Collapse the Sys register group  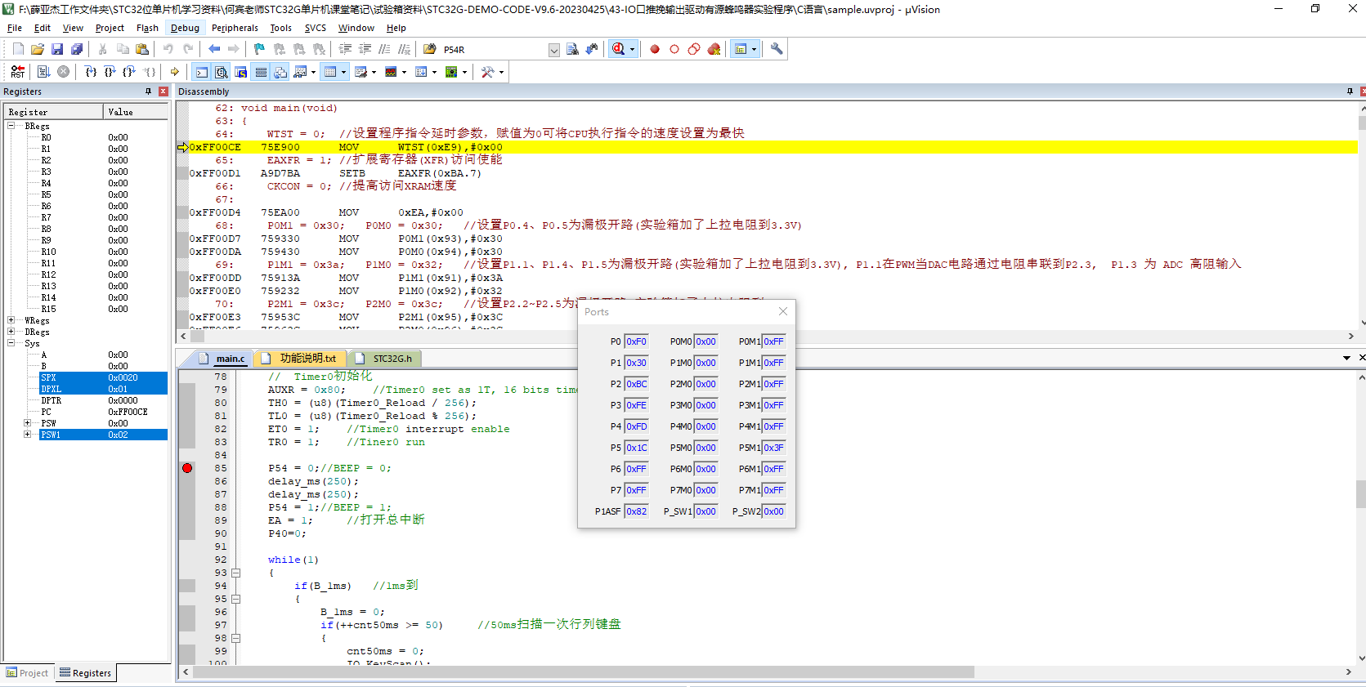pyautogui.click(x=11, y=343)
